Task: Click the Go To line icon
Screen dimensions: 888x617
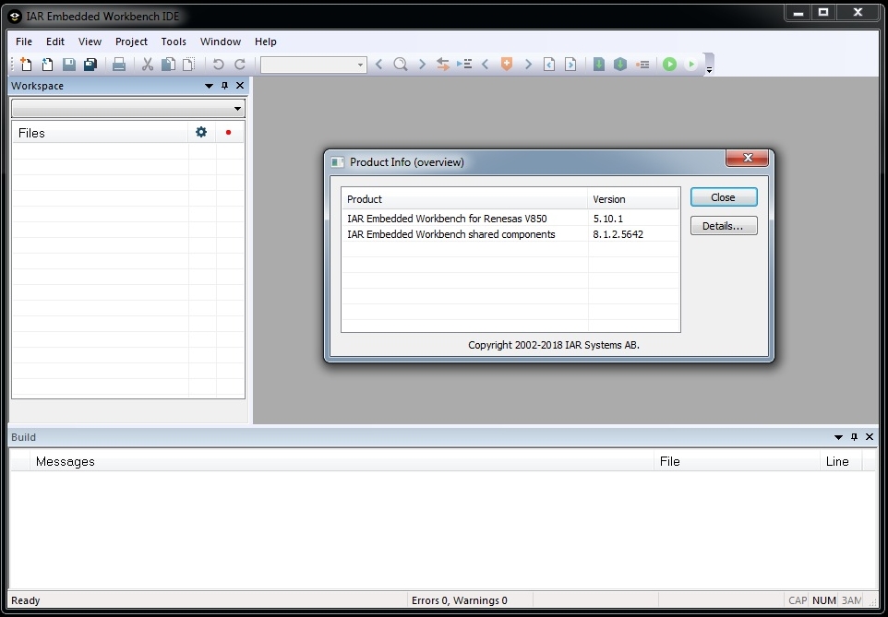Action: coord(463,65)
